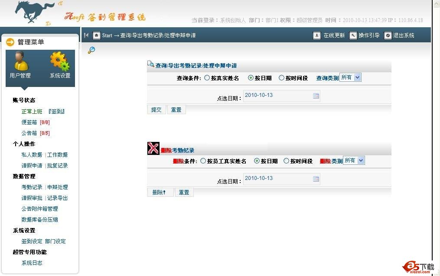Click the Asoft horse logo
This screenshot has height=276, width=440.
pos(35,12)
